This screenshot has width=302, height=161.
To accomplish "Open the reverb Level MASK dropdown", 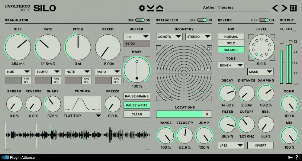I will pos(260,72).
